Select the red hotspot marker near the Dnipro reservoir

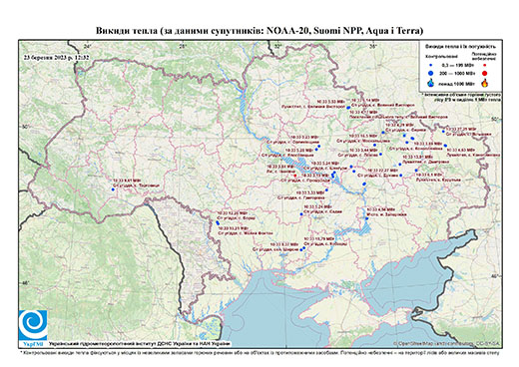tap(294, 176)
